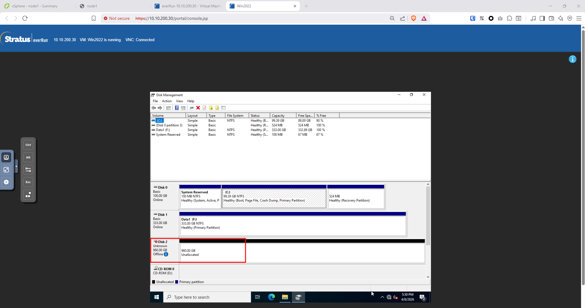Open File Explorer in the VM taskbar

point(285,297)
